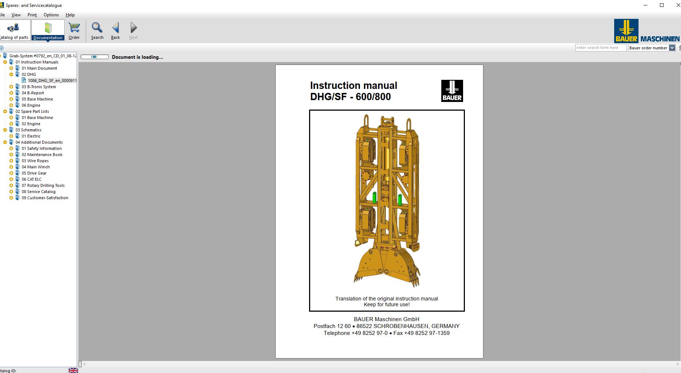Collapse the 03 Schematics node

click(x=5, y=130)
